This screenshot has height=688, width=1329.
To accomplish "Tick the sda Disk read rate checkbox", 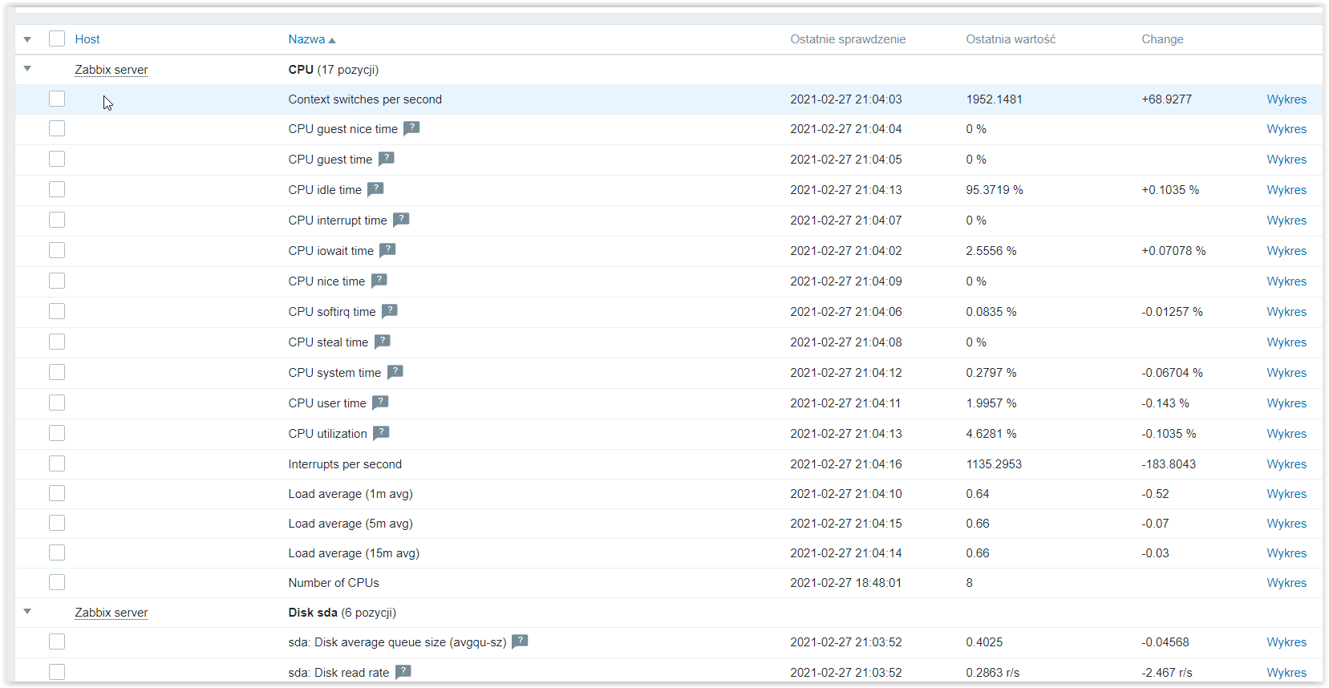I will 57,672.
